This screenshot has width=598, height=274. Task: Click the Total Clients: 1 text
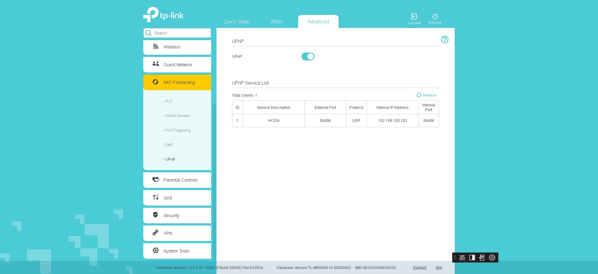(x=244, y=95)
